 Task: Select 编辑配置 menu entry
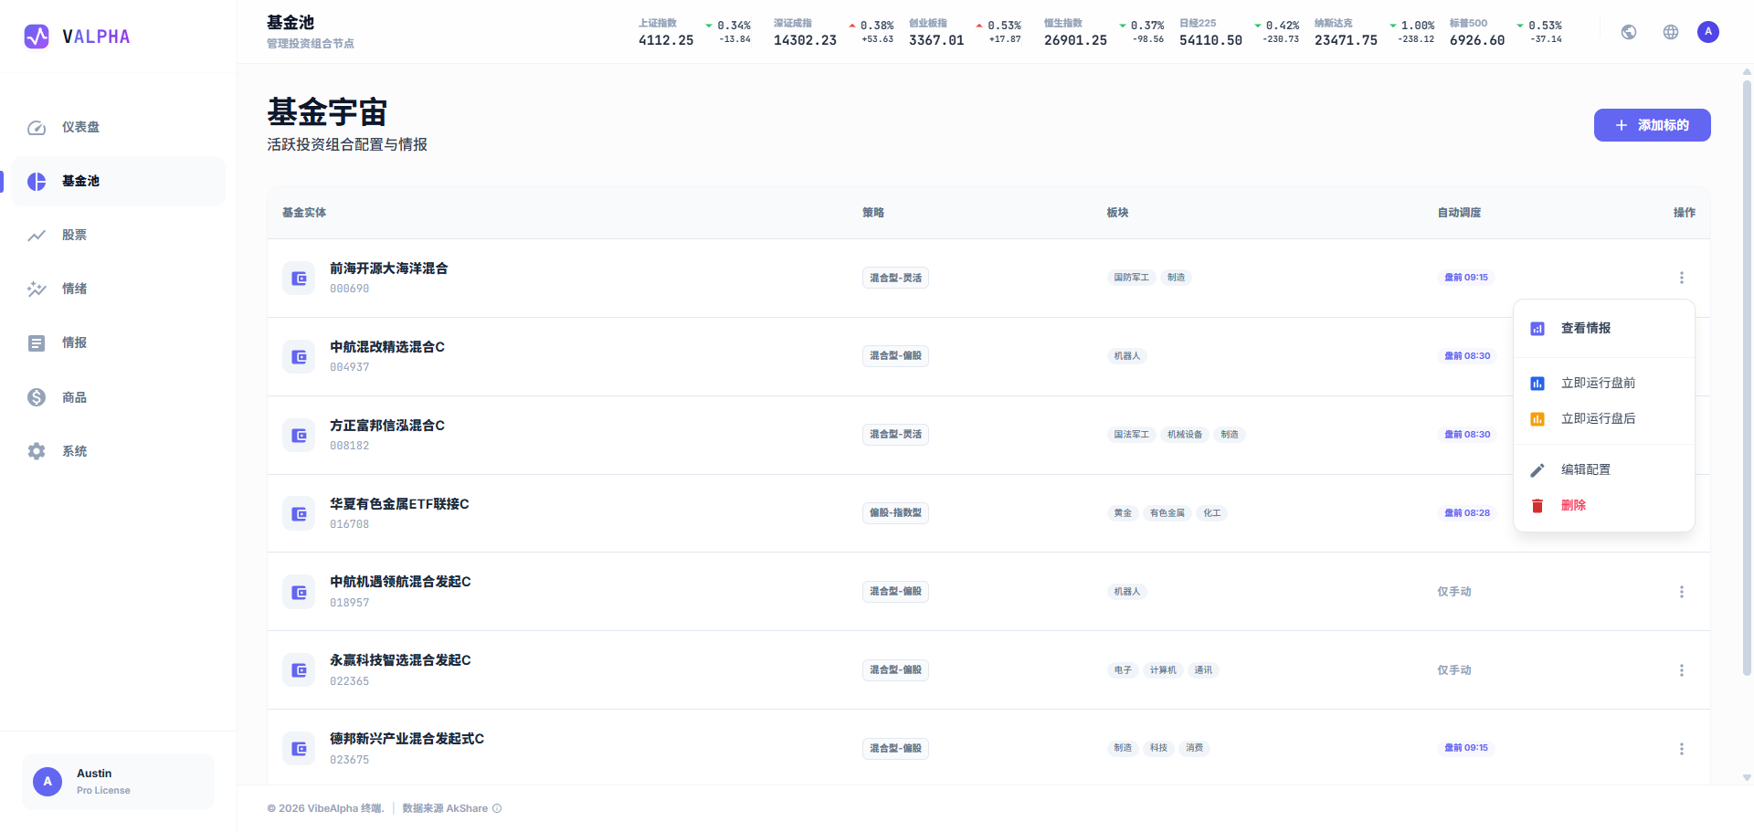[1604, 470]
